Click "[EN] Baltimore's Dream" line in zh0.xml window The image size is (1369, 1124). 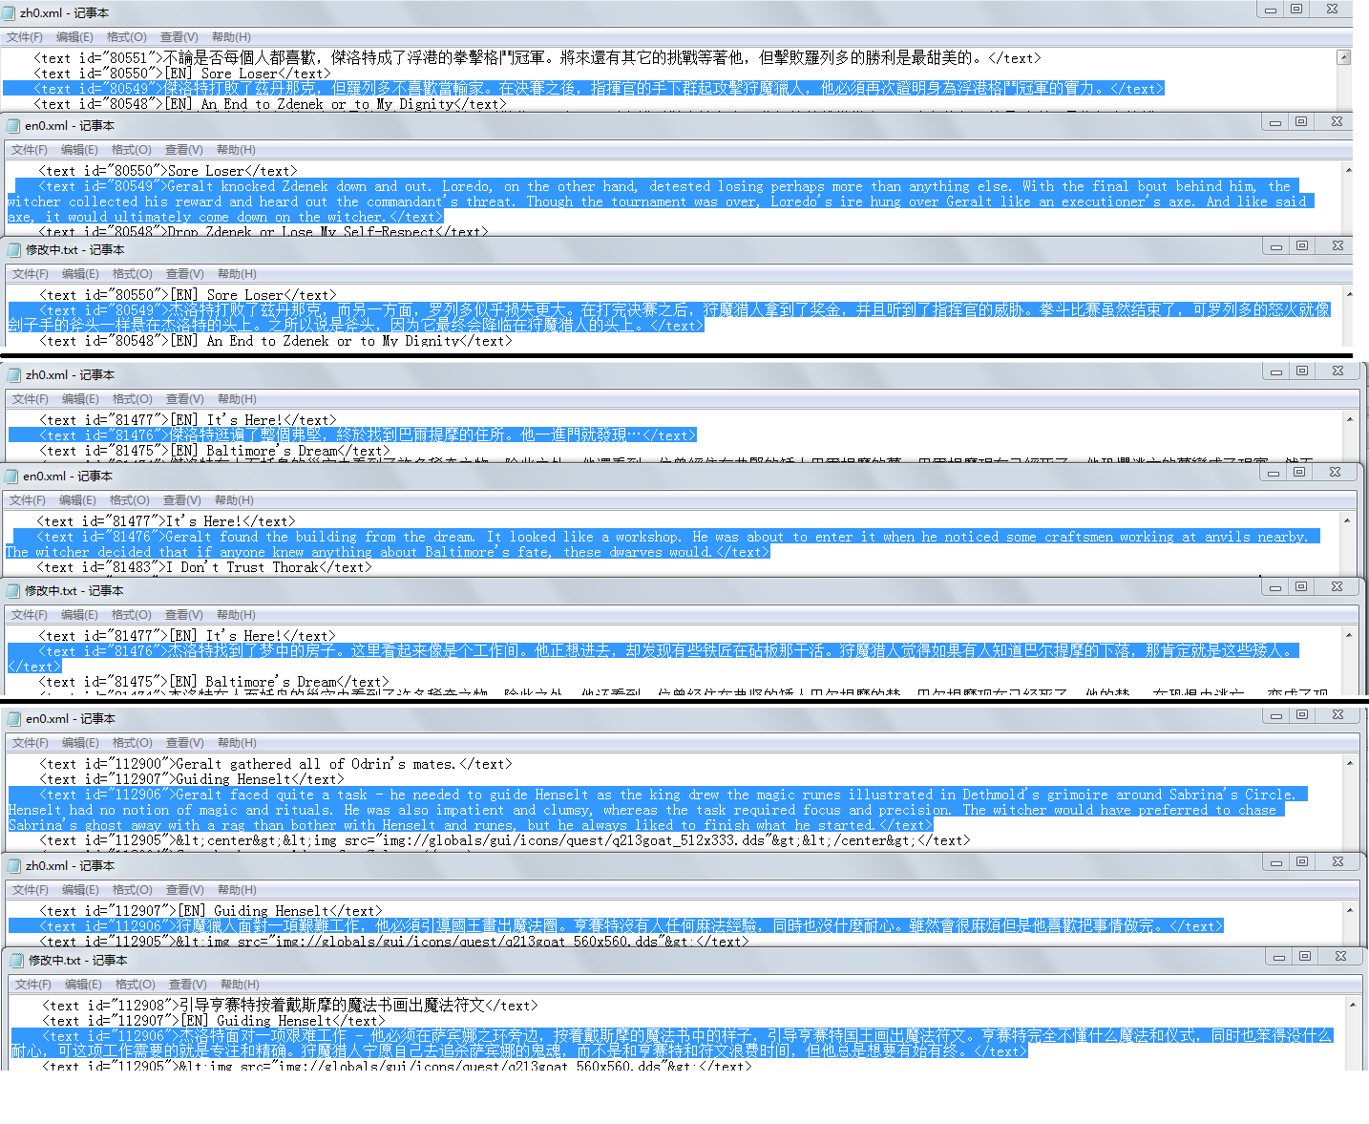[215, 451]
